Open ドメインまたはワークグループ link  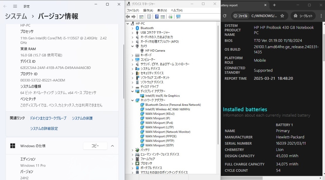pos(48,118)
